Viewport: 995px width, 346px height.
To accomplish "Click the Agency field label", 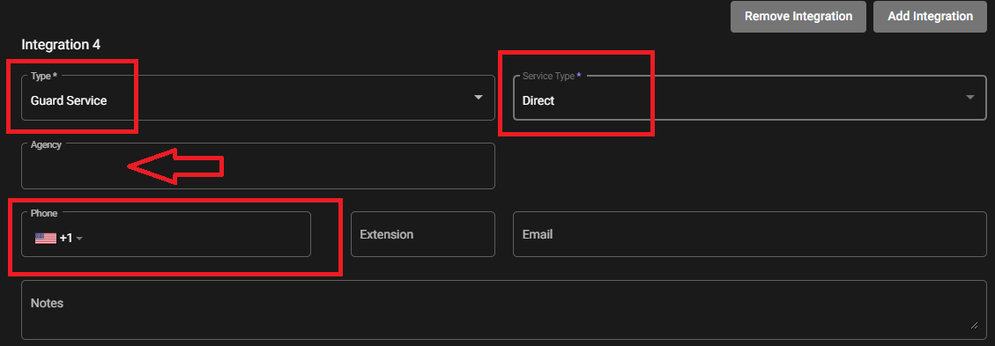I will pos(47,145).
